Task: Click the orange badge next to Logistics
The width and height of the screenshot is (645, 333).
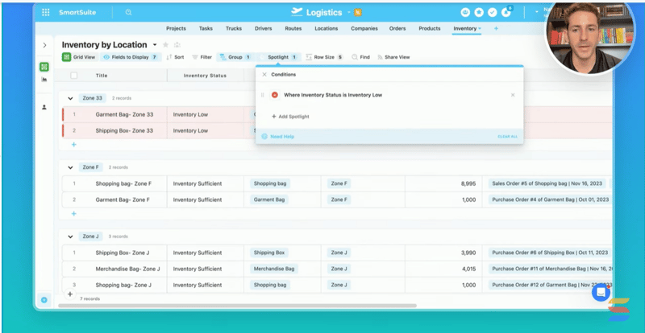Action: click(x=358, y=12)
